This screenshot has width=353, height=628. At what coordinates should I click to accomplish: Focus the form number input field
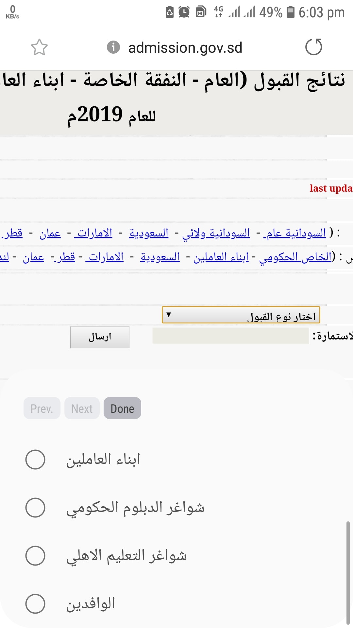(x=231, y=336)
